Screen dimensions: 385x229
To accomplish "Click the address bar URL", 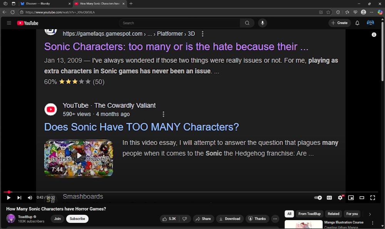I will click(x=60, y=12).
